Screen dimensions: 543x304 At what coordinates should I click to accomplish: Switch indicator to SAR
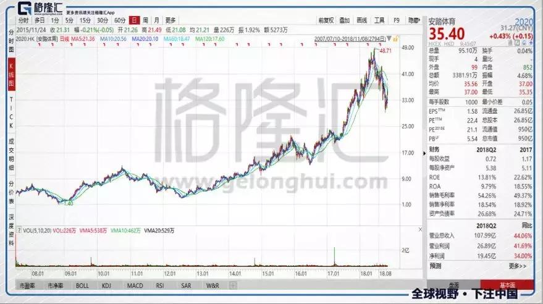pos(186,285)
